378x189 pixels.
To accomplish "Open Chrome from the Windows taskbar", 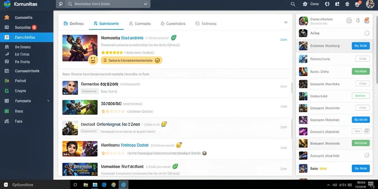I will pyautogui.click(x=113, y=185).
